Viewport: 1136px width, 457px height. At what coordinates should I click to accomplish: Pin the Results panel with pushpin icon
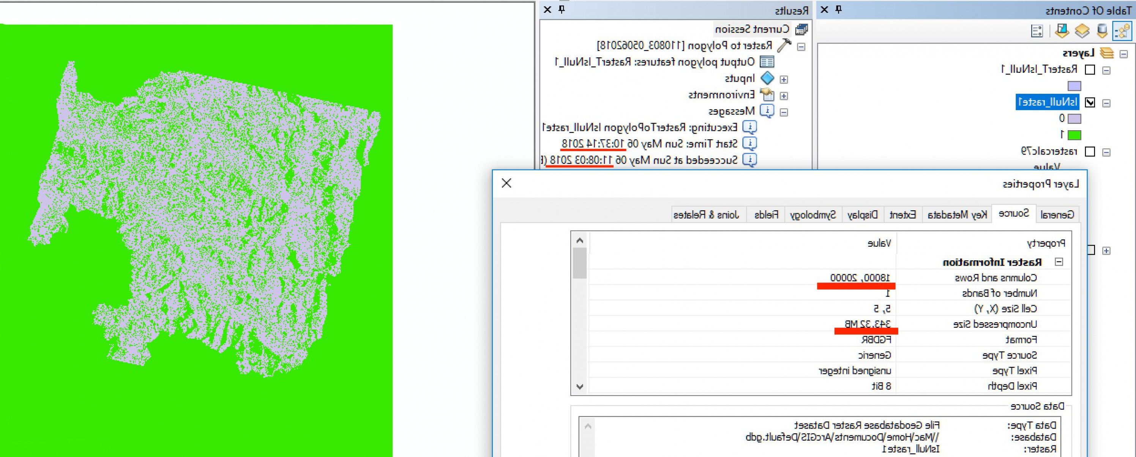[x=562, y=9]
